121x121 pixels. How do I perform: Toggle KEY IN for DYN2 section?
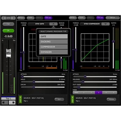[72, 100]
